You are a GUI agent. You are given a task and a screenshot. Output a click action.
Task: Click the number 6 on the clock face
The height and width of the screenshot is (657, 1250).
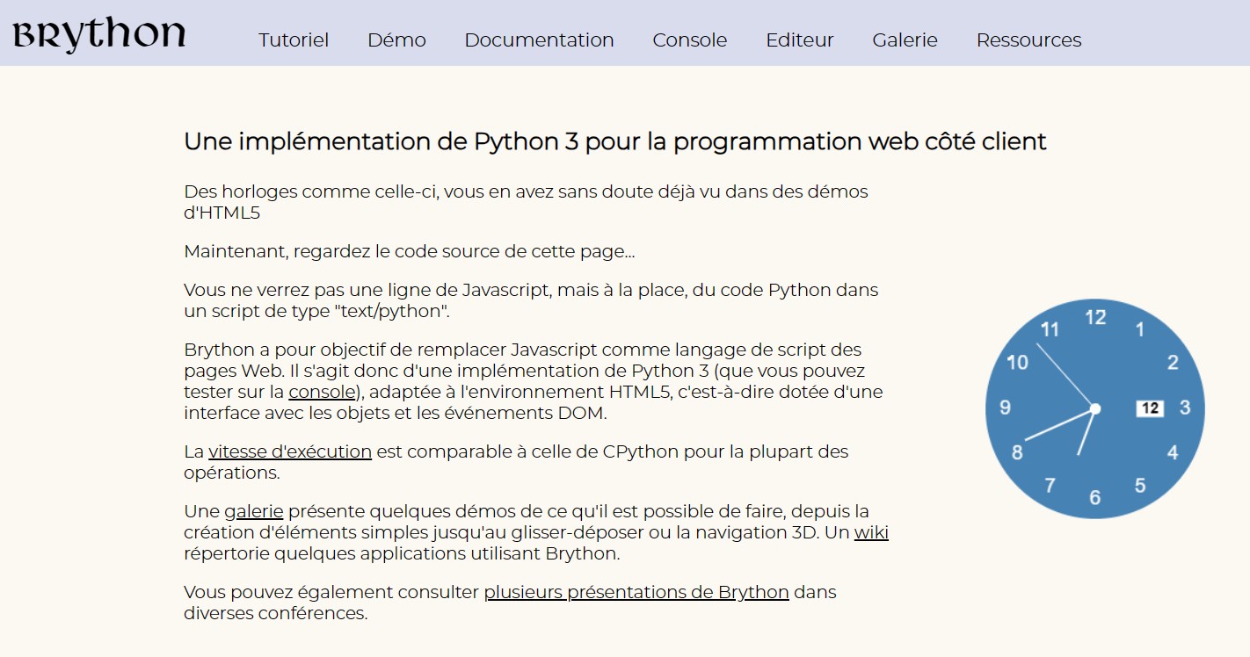[1094, 497]
